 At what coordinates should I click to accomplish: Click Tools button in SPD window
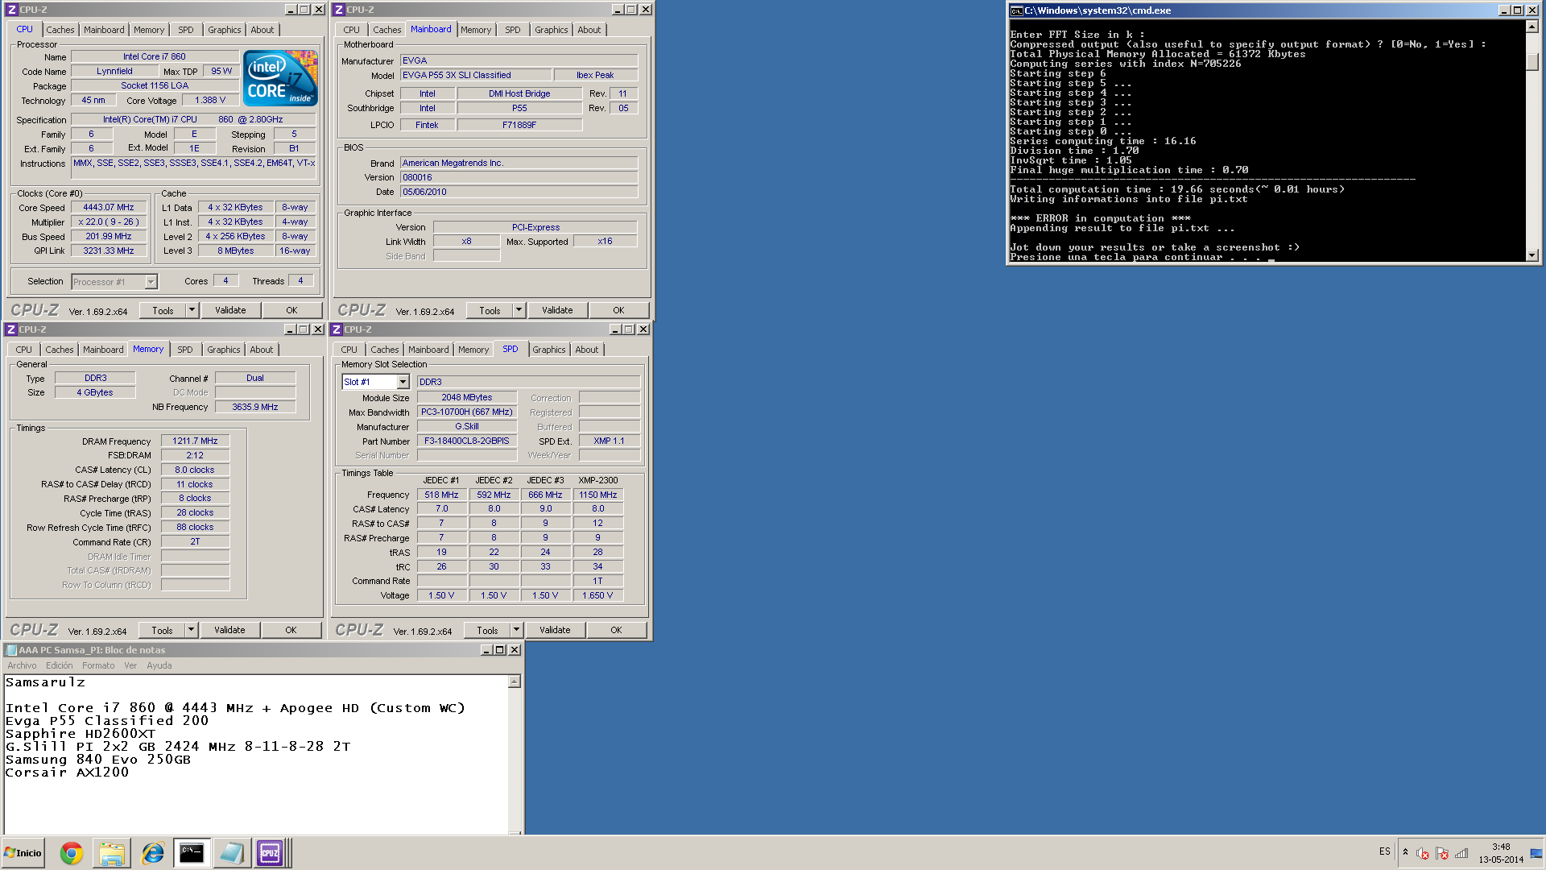(x=487, y=630)
